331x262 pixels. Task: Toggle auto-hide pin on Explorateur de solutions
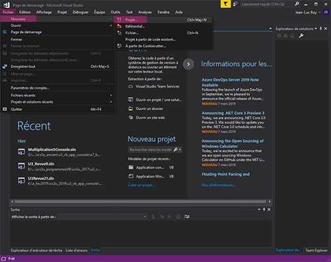click(321, 28)
